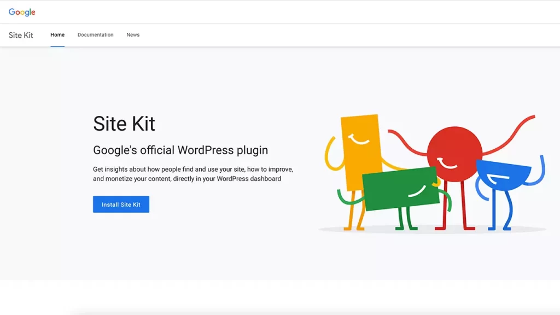Switch to the News tab
Screen dimensions: 560x315
click(x=133, y=34)
